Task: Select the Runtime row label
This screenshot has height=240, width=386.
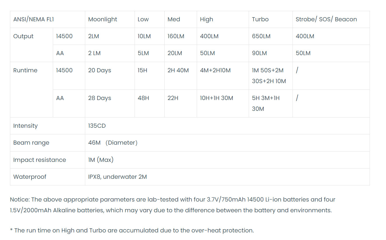Action: click(x=25, y=71)
